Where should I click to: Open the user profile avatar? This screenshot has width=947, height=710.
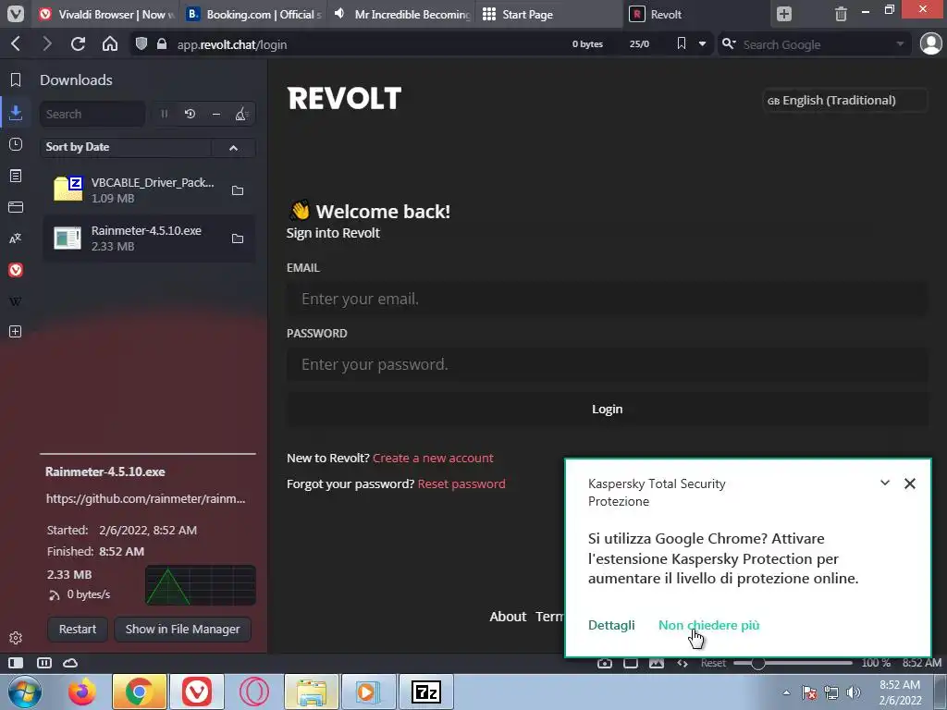tap(930, 43)
